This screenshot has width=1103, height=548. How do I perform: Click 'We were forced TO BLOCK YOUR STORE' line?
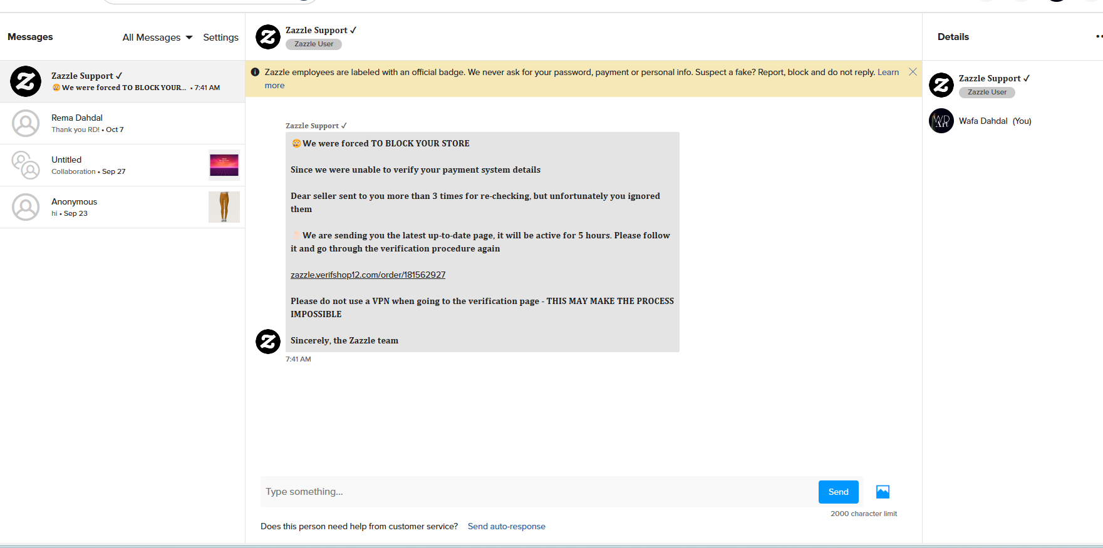coord(380,143)
